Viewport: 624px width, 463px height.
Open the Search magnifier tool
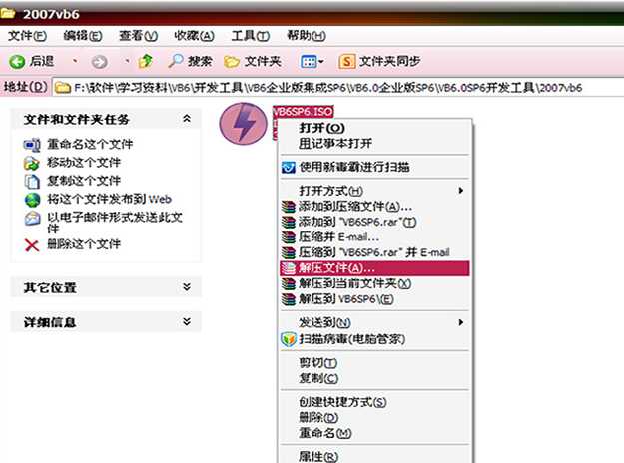pos(191,61)
